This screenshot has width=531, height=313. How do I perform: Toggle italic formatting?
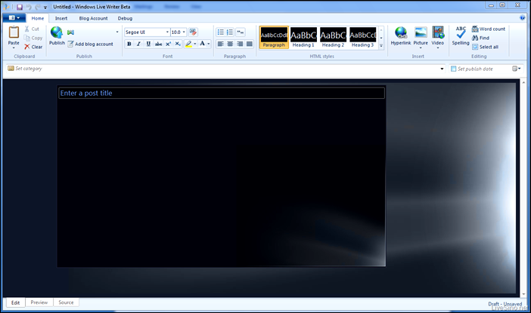138,44
